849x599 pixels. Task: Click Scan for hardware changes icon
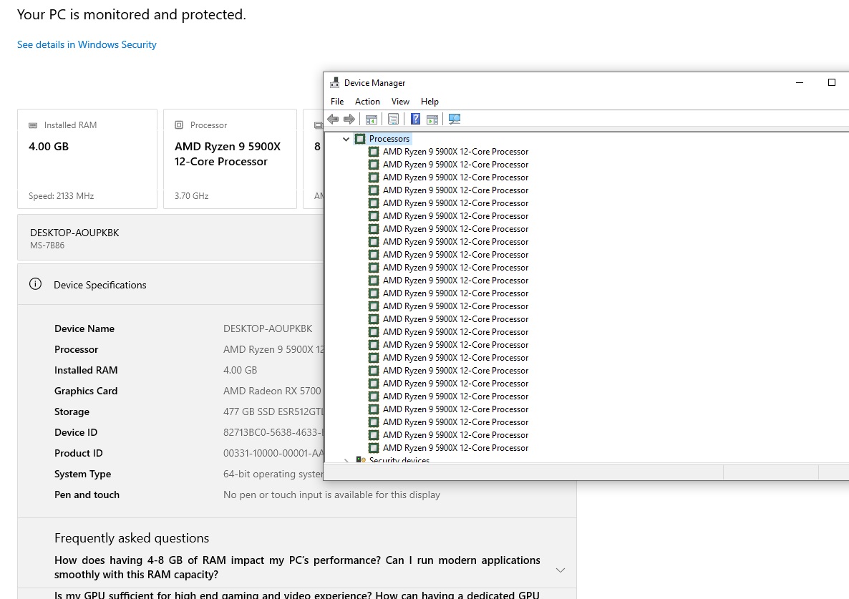pyautogui.click(x=455, y=120)
